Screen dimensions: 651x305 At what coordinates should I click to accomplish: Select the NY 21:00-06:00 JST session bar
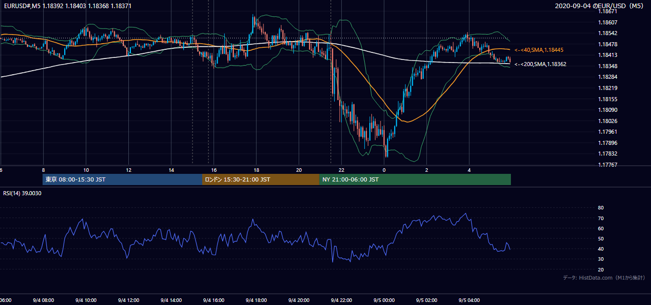click(x=415, y=179)
